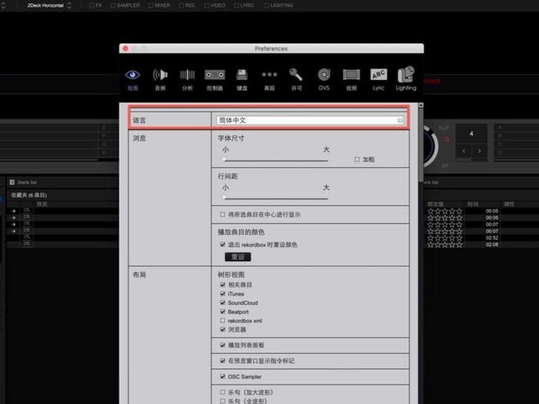Screen dimensions: 539x404
Task: Enable the 加粗 bold font checkbox
Action: [357, 160]
